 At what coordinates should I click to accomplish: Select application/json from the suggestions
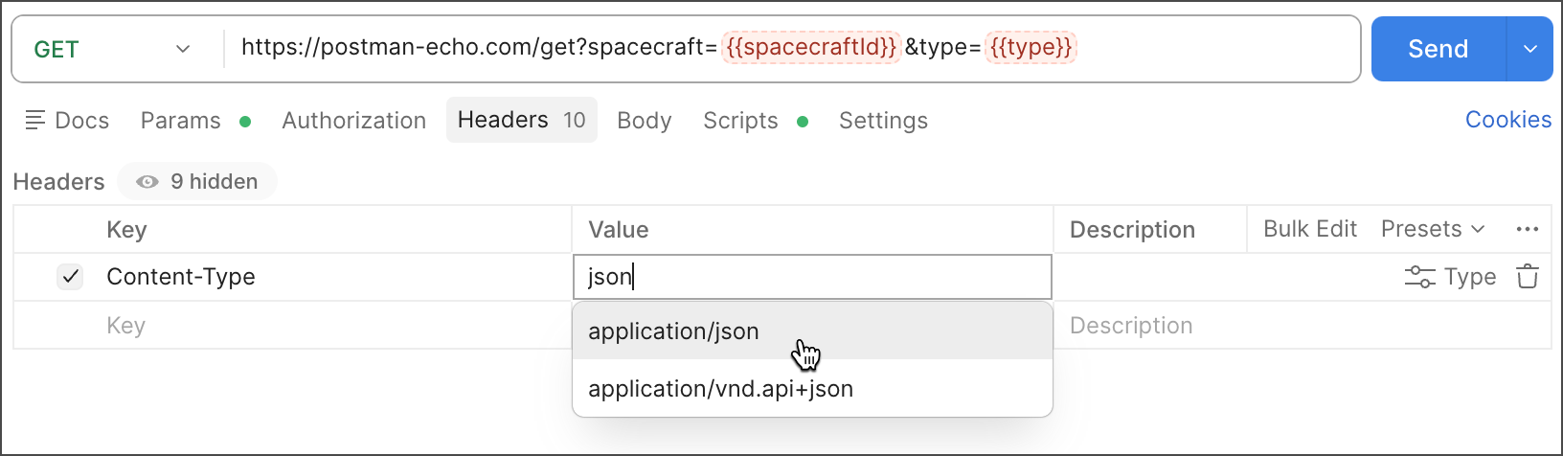673,331
